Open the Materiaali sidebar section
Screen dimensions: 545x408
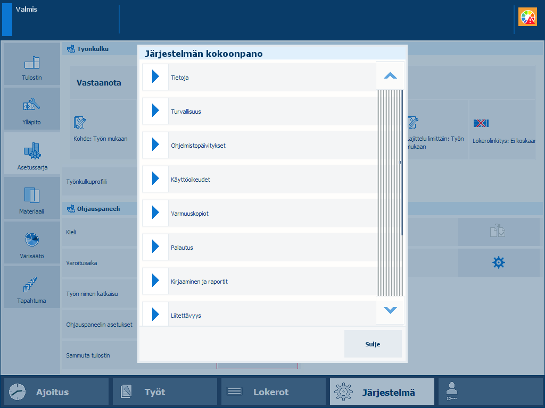pyautogui.click(x=32, y=198)
